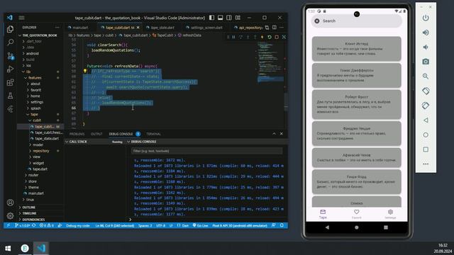Restart the debug session green icon
The width and height of the screenshot is (454, 255).
tap(270, 37)
